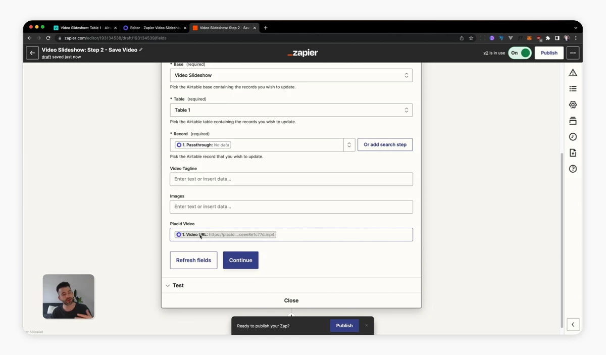
Task: Open the three-dots menu next to Publish
Action: (x=573, y=53)
